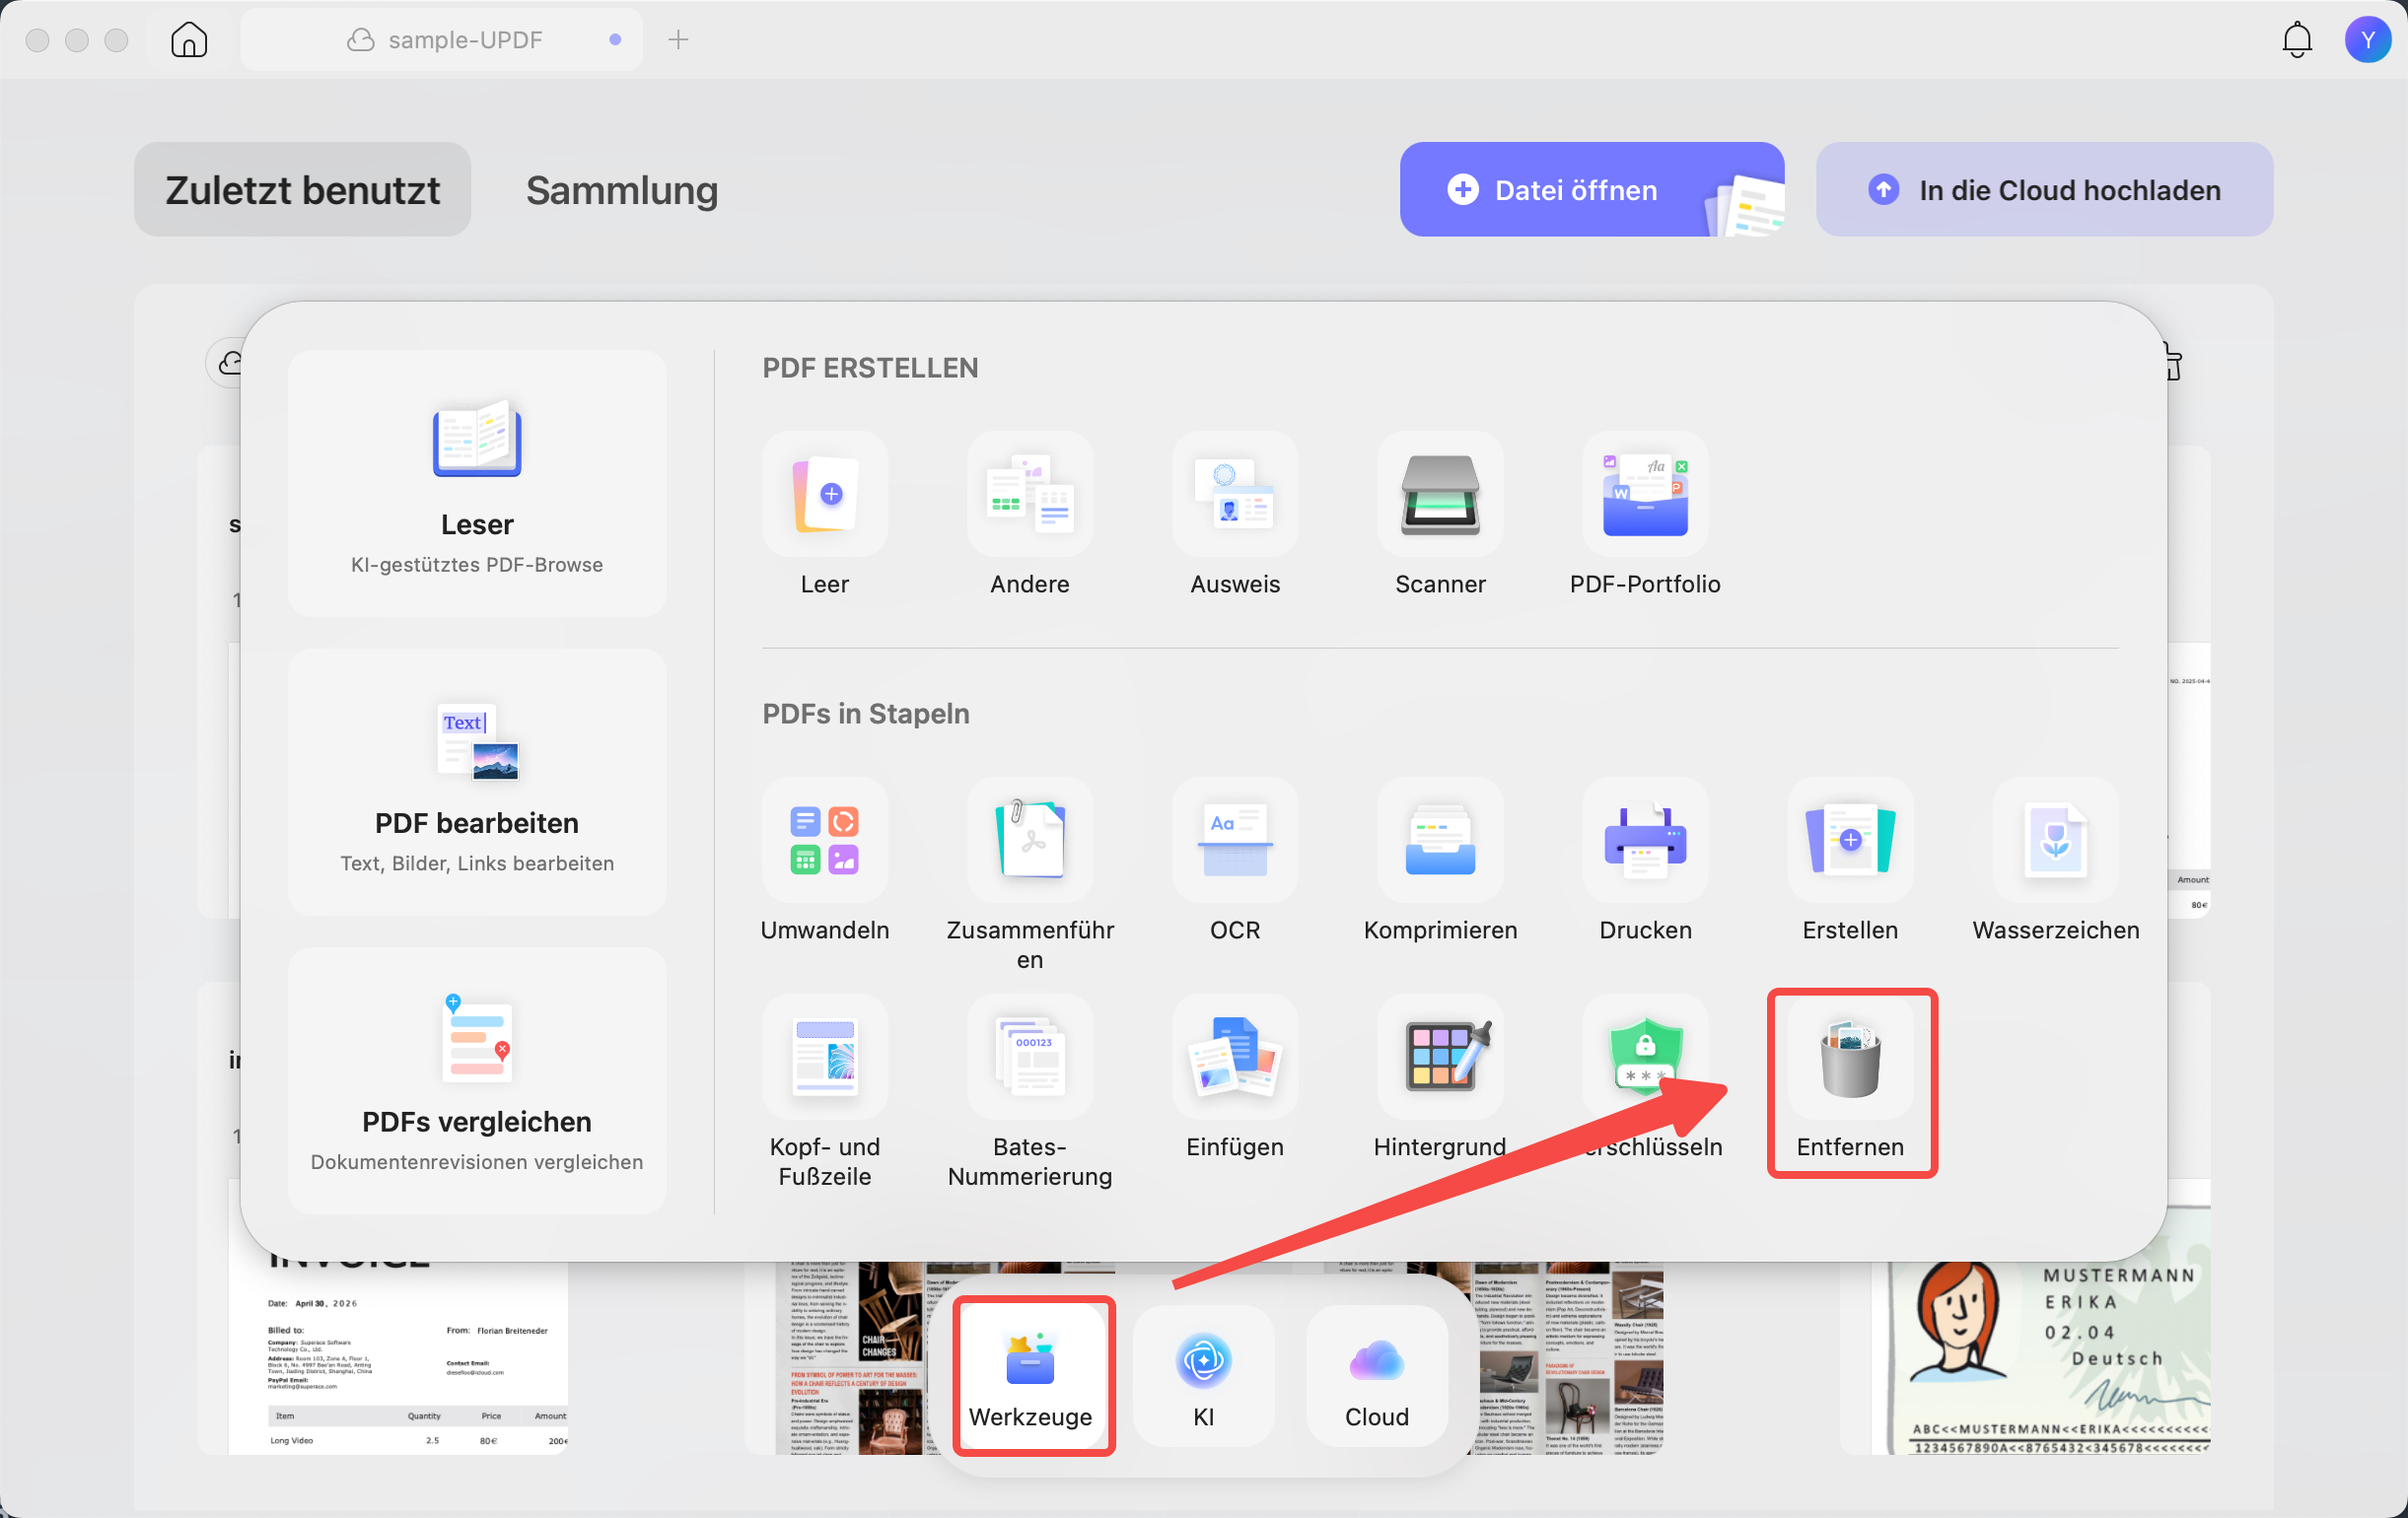Click the Werkzeuge toolbar button
Viewport: 2408px width, 1518px height.
(1031, 1376)
